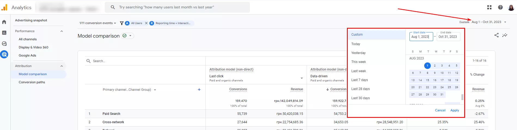Open the help question mark icon
Screen dimensions: 517x130
500,7
